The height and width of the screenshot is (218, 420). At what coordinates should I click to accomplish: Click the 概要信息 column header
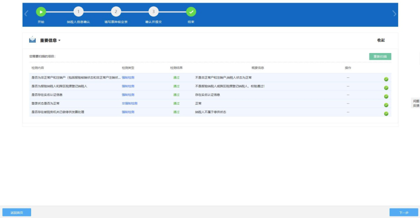click(258, 68)
